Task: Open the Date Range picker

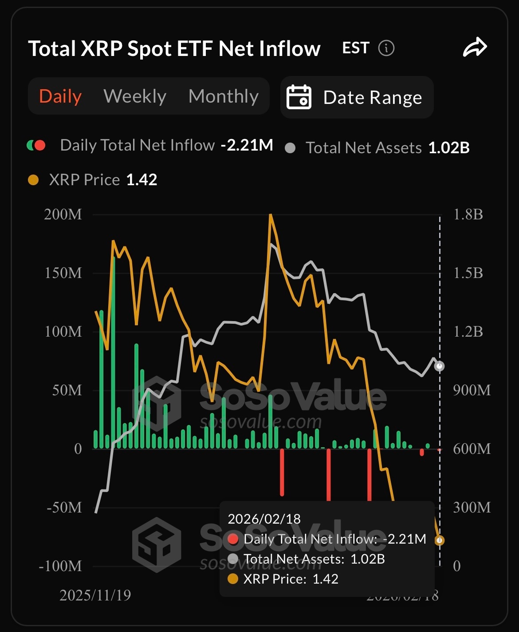Action: [357, 97]
